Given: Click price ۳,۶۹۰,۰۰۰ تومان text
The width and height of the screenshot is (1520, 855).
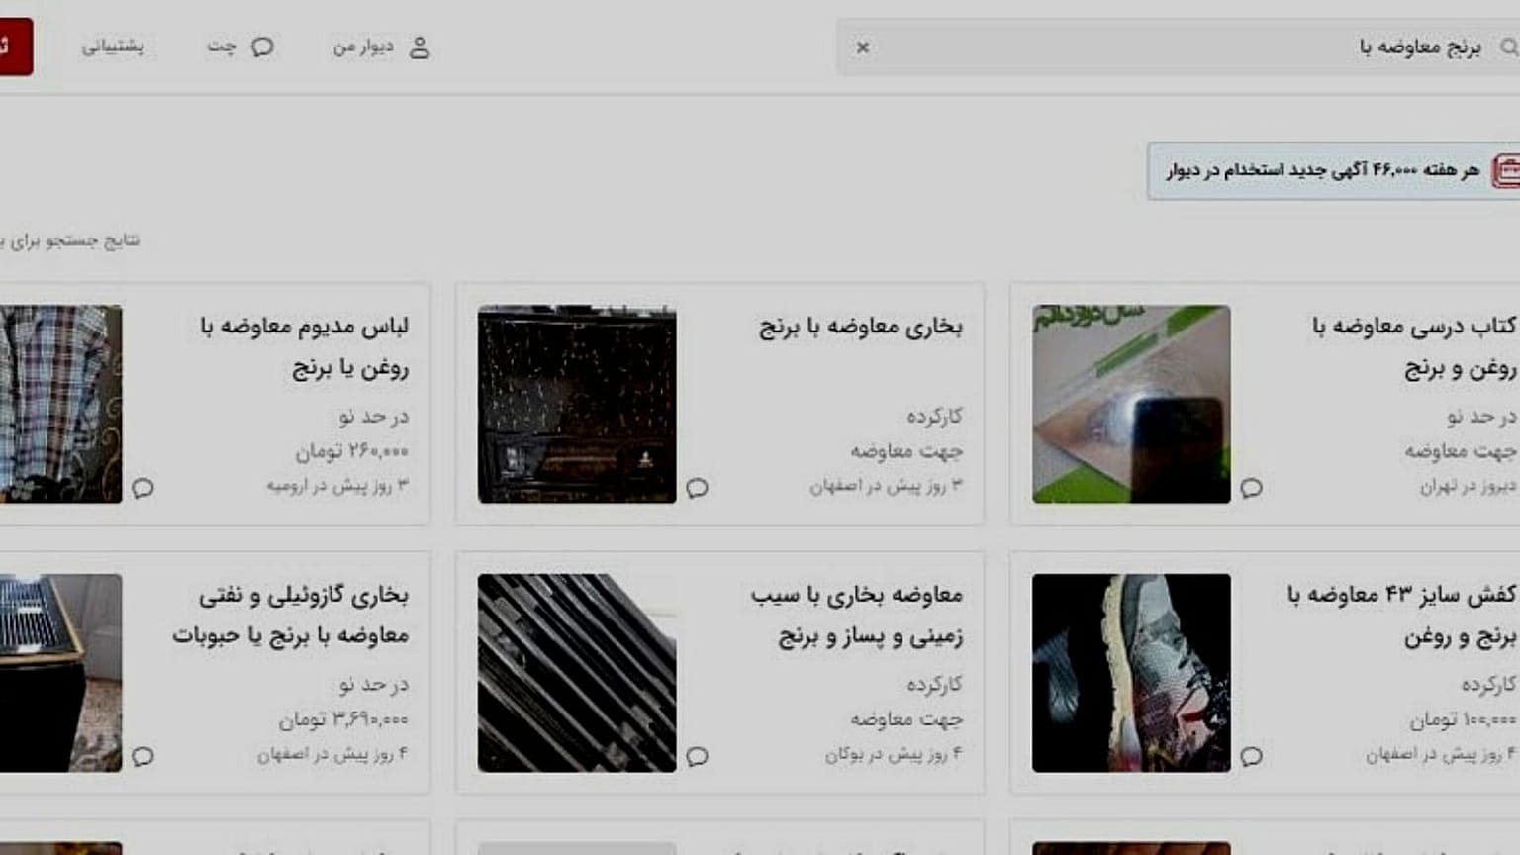Looking at the screenshot, I should pos(343,719).
